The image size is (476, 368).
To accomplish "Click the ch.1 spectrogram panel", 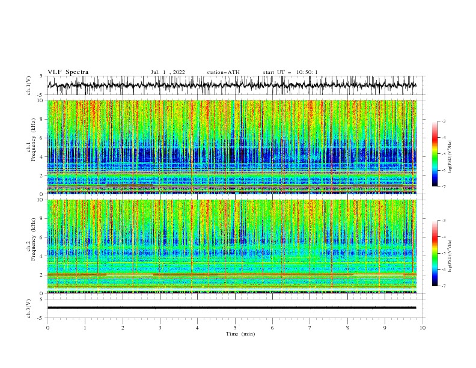I will pos(231,147).
